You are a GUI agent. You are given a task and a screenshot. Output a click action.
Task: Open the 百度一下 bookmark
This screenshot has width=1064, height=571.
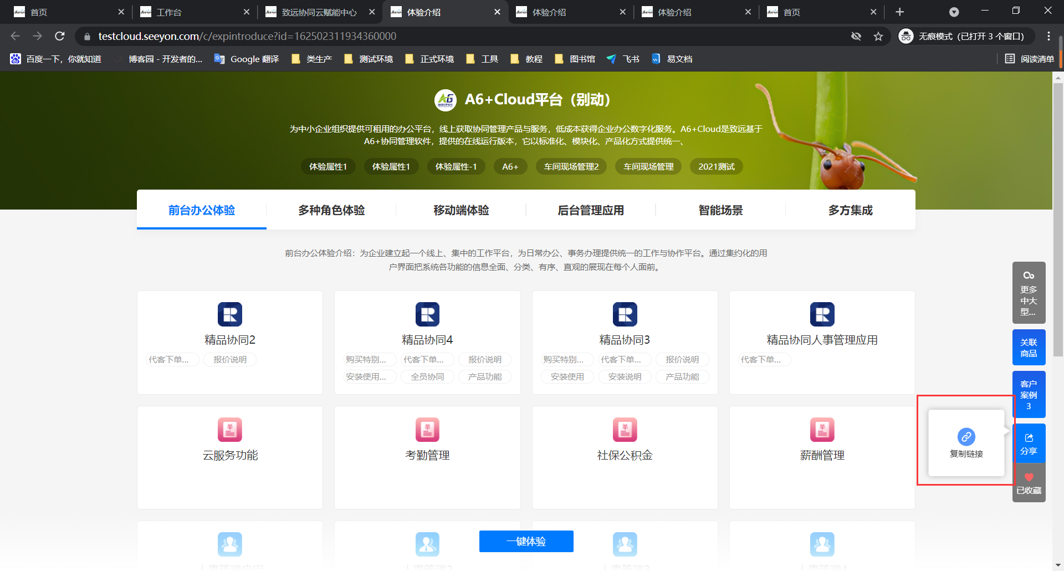coord(56,59)
